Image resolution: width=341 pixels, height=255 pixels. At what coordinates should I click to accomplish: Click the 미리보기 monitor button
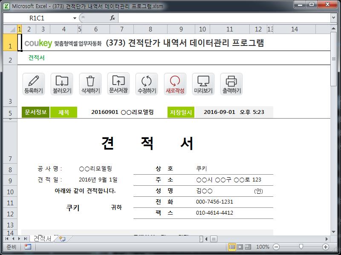coord(203,84)
